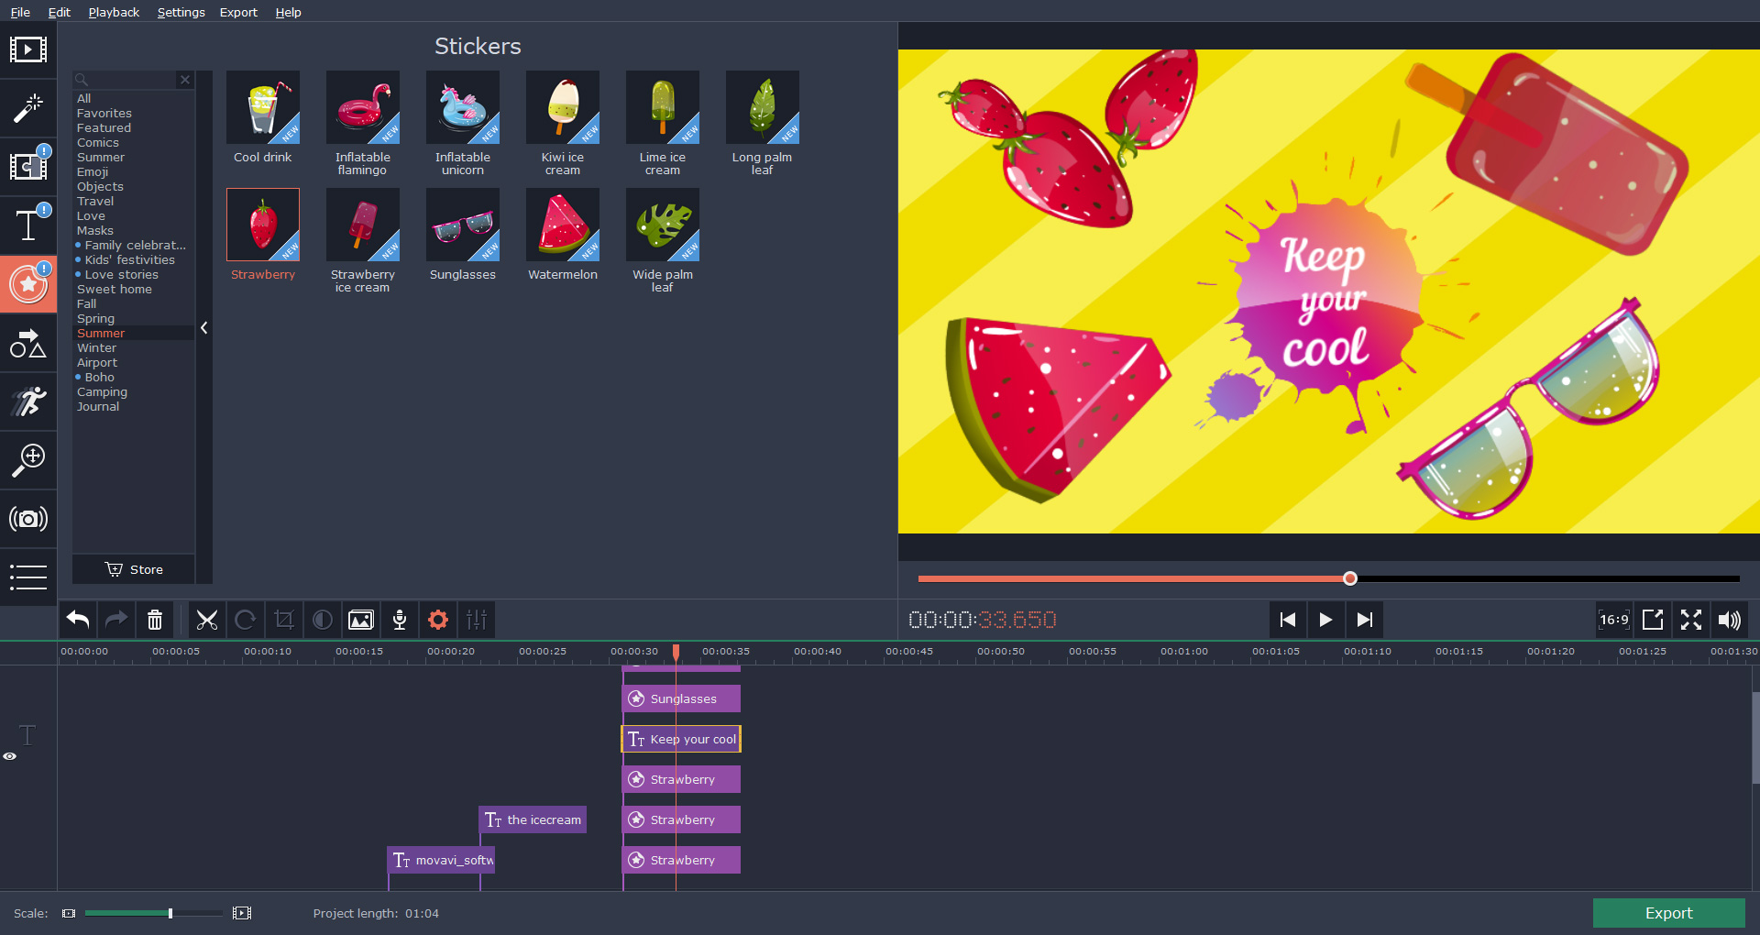Collapse the sticker categories panel with the chevron
The width and height of the screenshot is (1760, 935).
[x=203, y=327]
